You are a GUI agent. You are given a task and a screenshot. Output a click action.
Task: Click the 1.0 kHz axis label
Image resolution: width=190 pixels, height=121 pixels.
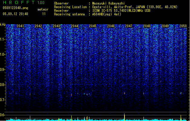[2, 54]
